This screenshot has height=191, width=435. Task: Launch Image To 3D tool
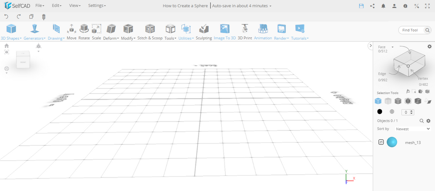[x=225, y=32]
